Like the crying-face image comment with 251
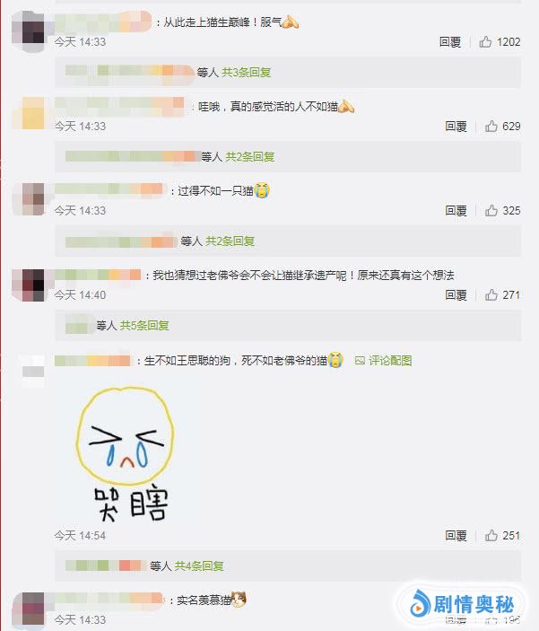Screen dimensions: 539x631 (491, 536)
